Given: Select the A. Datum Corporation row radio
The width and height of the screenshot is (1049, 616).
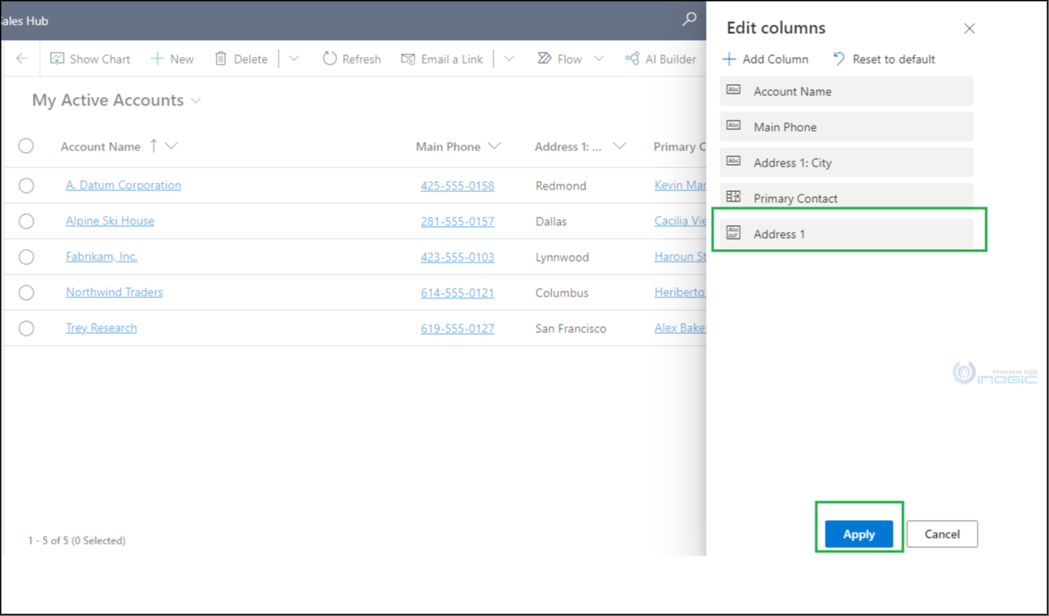Looking at the screenshot, I should tap(26, 185).
